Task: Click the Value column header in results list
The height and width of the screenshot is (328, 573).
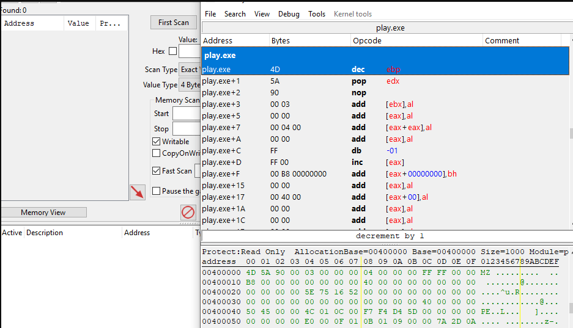Action: 79,23
